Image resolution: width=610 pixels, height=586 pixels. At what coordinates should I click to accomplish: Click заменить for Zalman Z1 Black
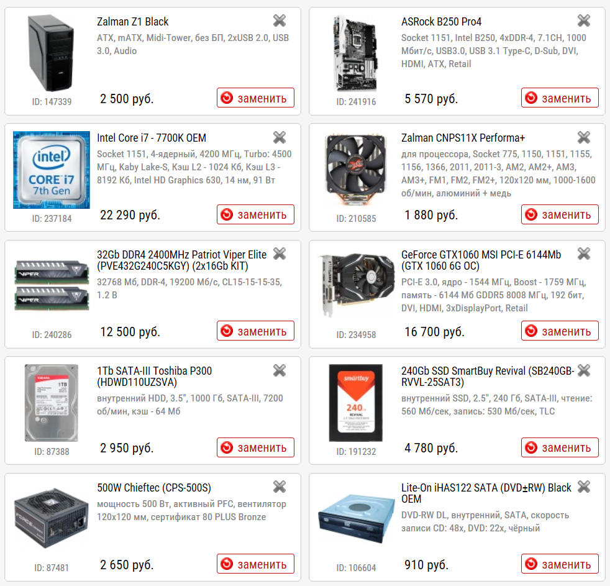point(255,98)
